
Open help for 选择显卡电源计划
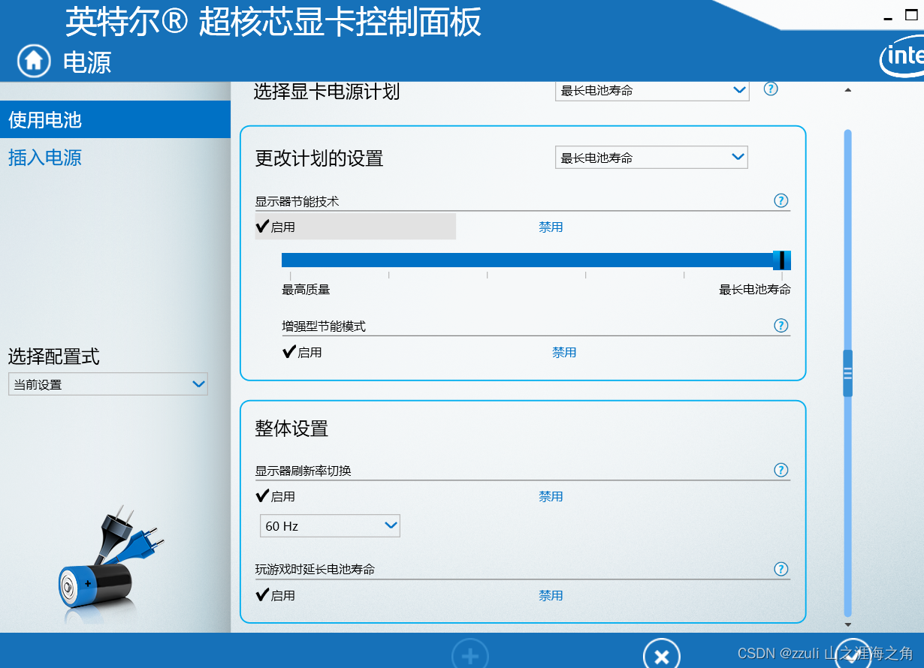coord(771,89)
